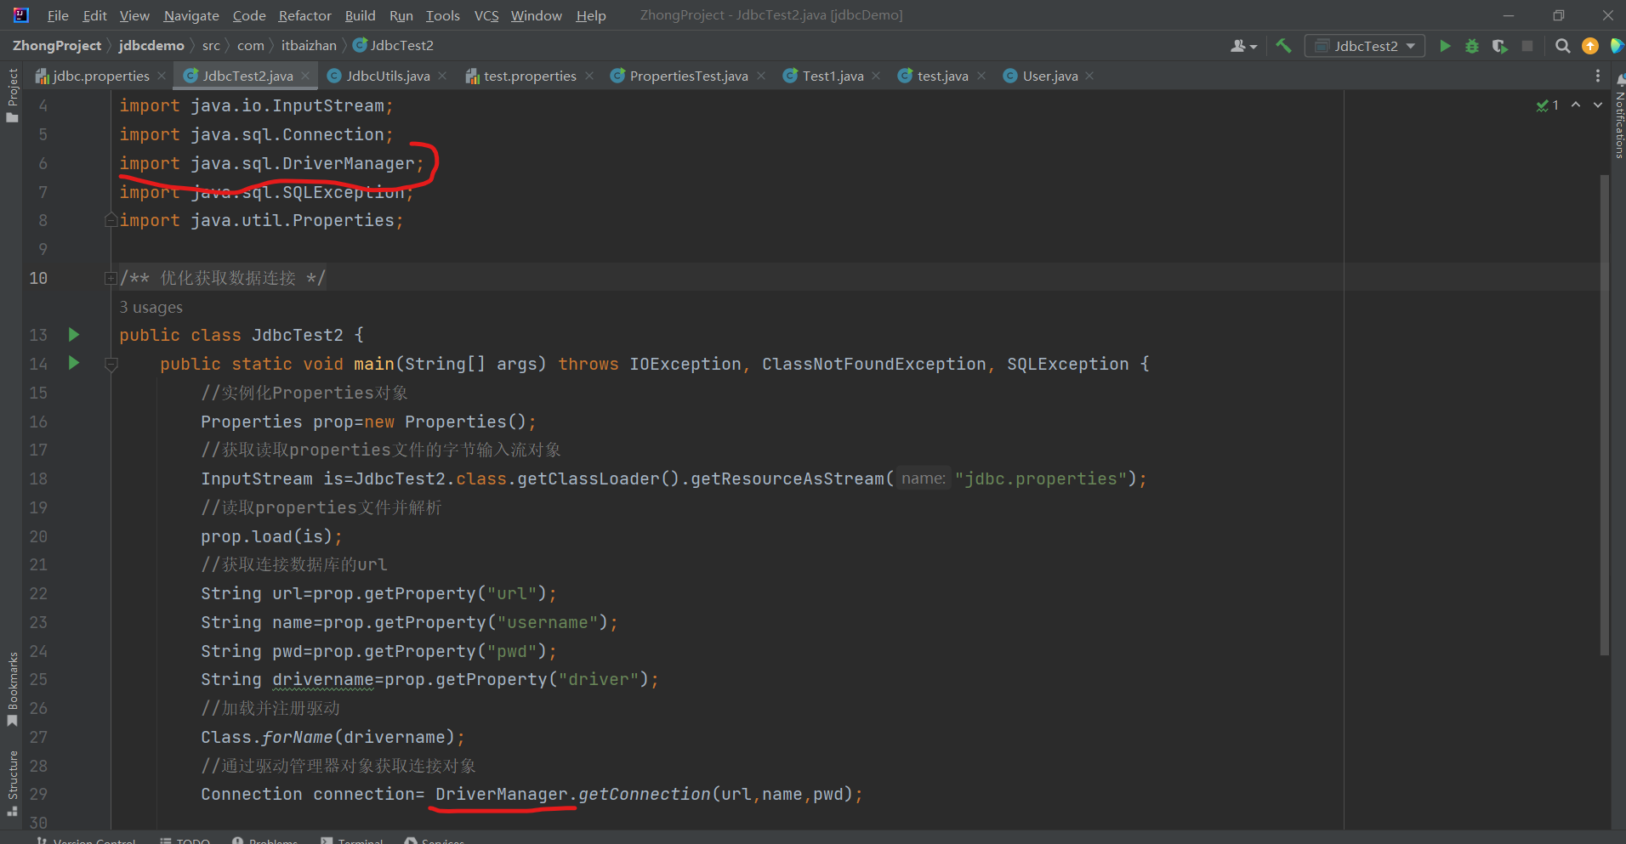The height and width of the screenshot is (844, 1626).
Task: Open the Help menu
Action: 591,15
